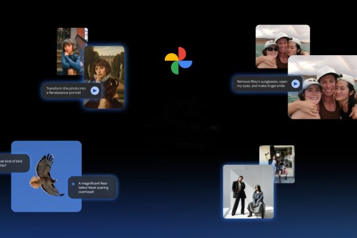Click the 'A magnificent Red-tailed Hawk soaring overhead!' reply
357x238 pixels.
tap(92, 187)
